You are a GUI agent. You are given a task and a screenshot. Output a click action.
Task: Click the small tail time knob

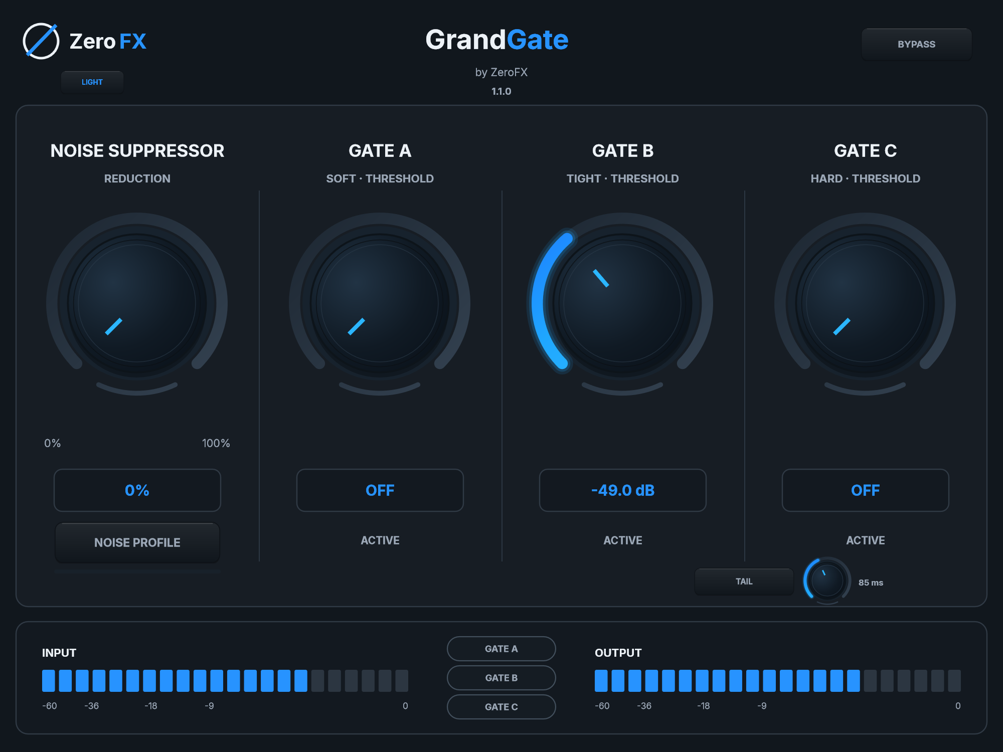click(827, 581)
